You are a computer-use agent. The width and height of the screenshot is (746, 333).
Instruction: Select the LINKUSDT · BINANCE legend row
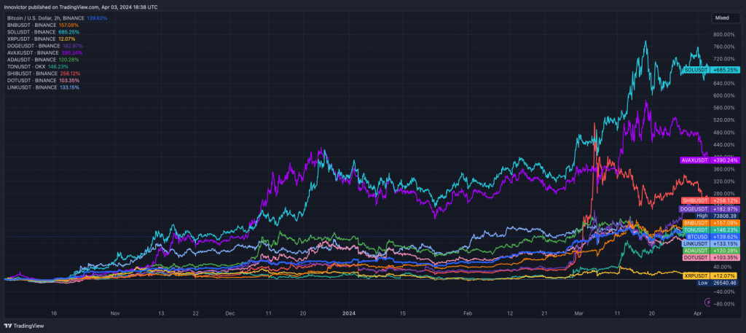point(43,87)
